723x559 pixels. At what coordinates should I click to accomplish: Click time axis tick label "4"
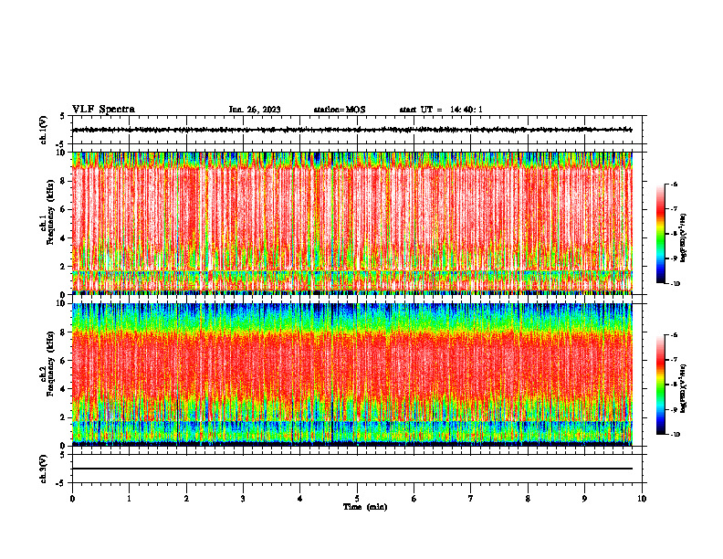tap(300, 499)
